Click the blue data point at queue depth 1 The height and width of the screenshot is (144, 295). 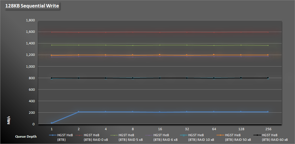52,123
